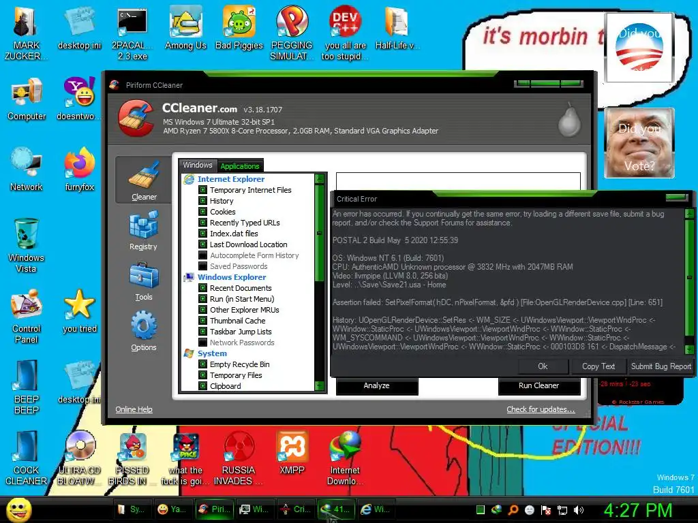Toggle Empty Recycle Bin checkbox
Viewport: 698px width, 523px height.
tap(202, 364)
